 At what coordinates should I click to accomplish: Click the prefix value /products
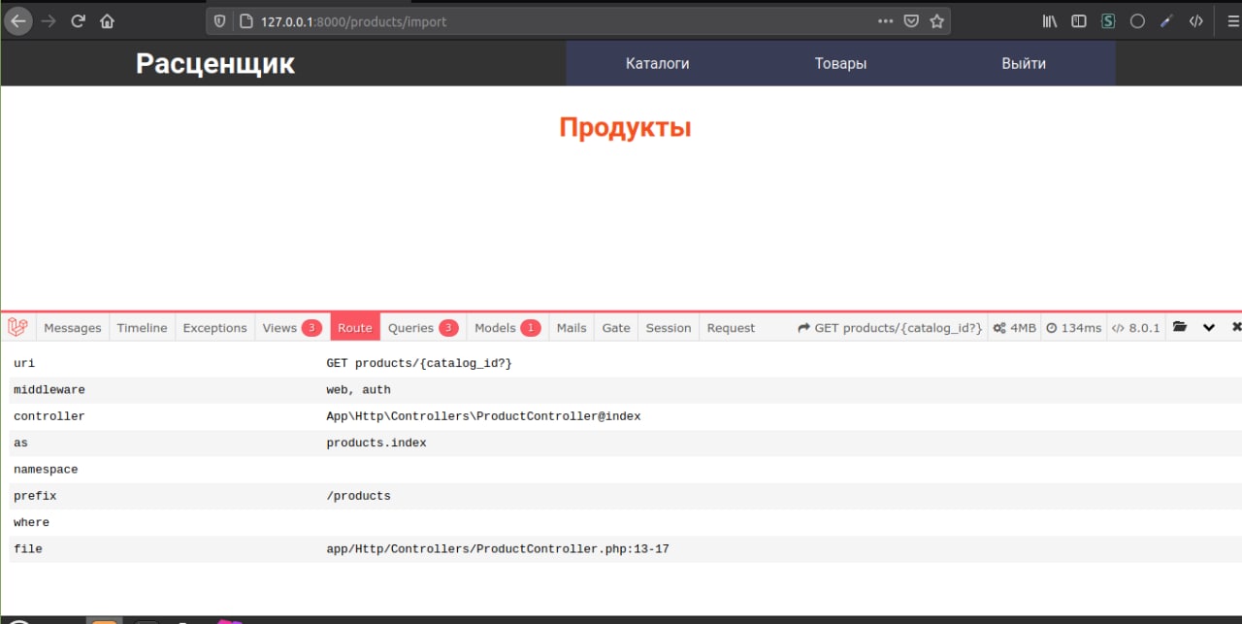(358, 496)
